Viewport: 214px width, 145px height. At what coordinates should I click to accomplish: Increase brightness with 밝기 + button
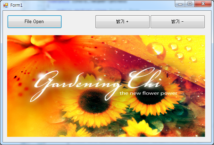122,22
